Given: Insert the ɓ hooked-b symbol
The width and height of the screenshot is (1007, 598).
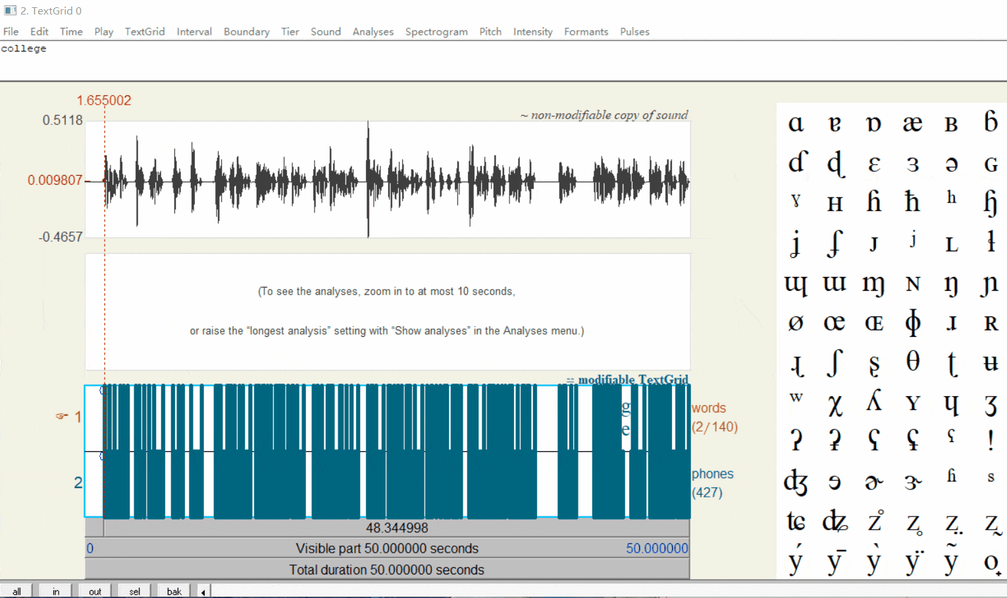Looking at the screenshot, I should pyautogui.click(x=991, y=121).
